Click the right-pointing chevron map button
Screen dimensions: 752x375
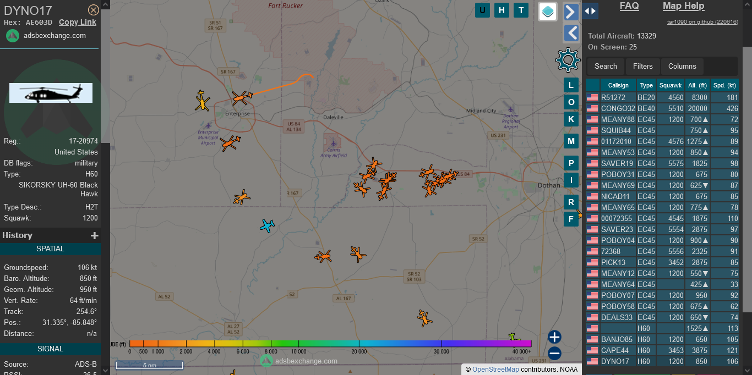click(571, 12)
